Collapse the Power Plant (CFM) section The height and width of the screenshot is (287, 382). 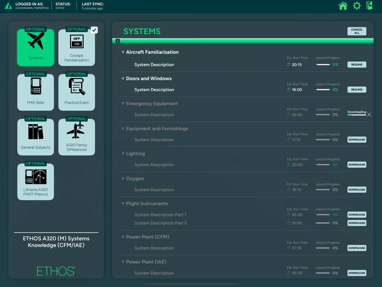[x=123, y=237]
